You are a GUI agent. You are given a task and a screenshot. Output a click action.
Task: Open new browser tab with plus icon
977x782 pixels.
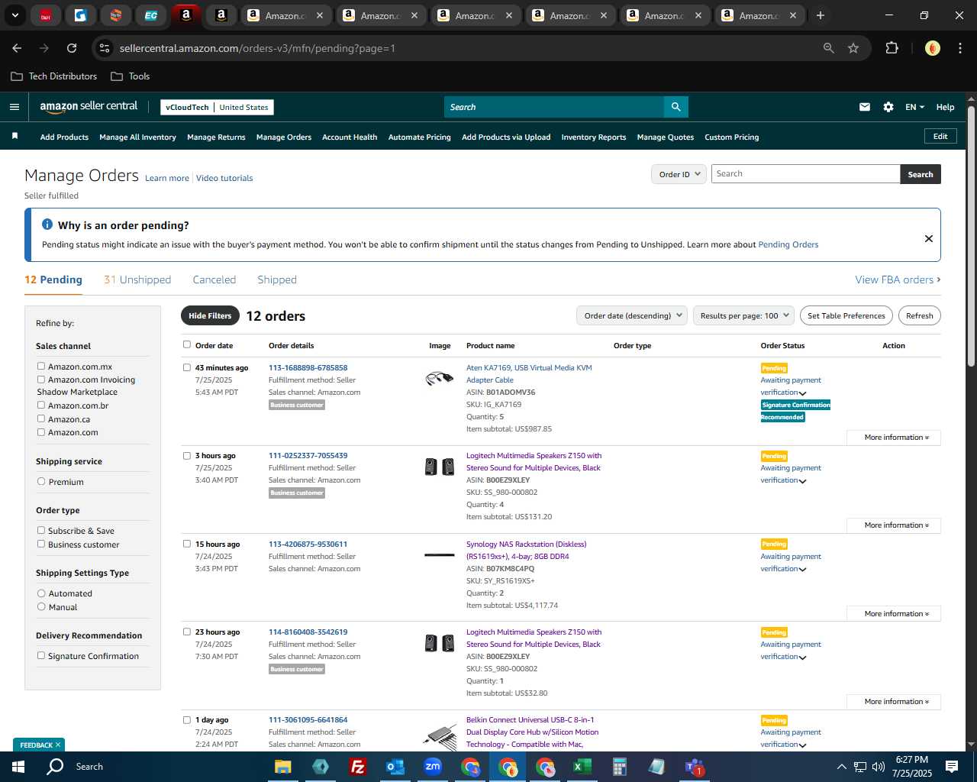point(821,15)
